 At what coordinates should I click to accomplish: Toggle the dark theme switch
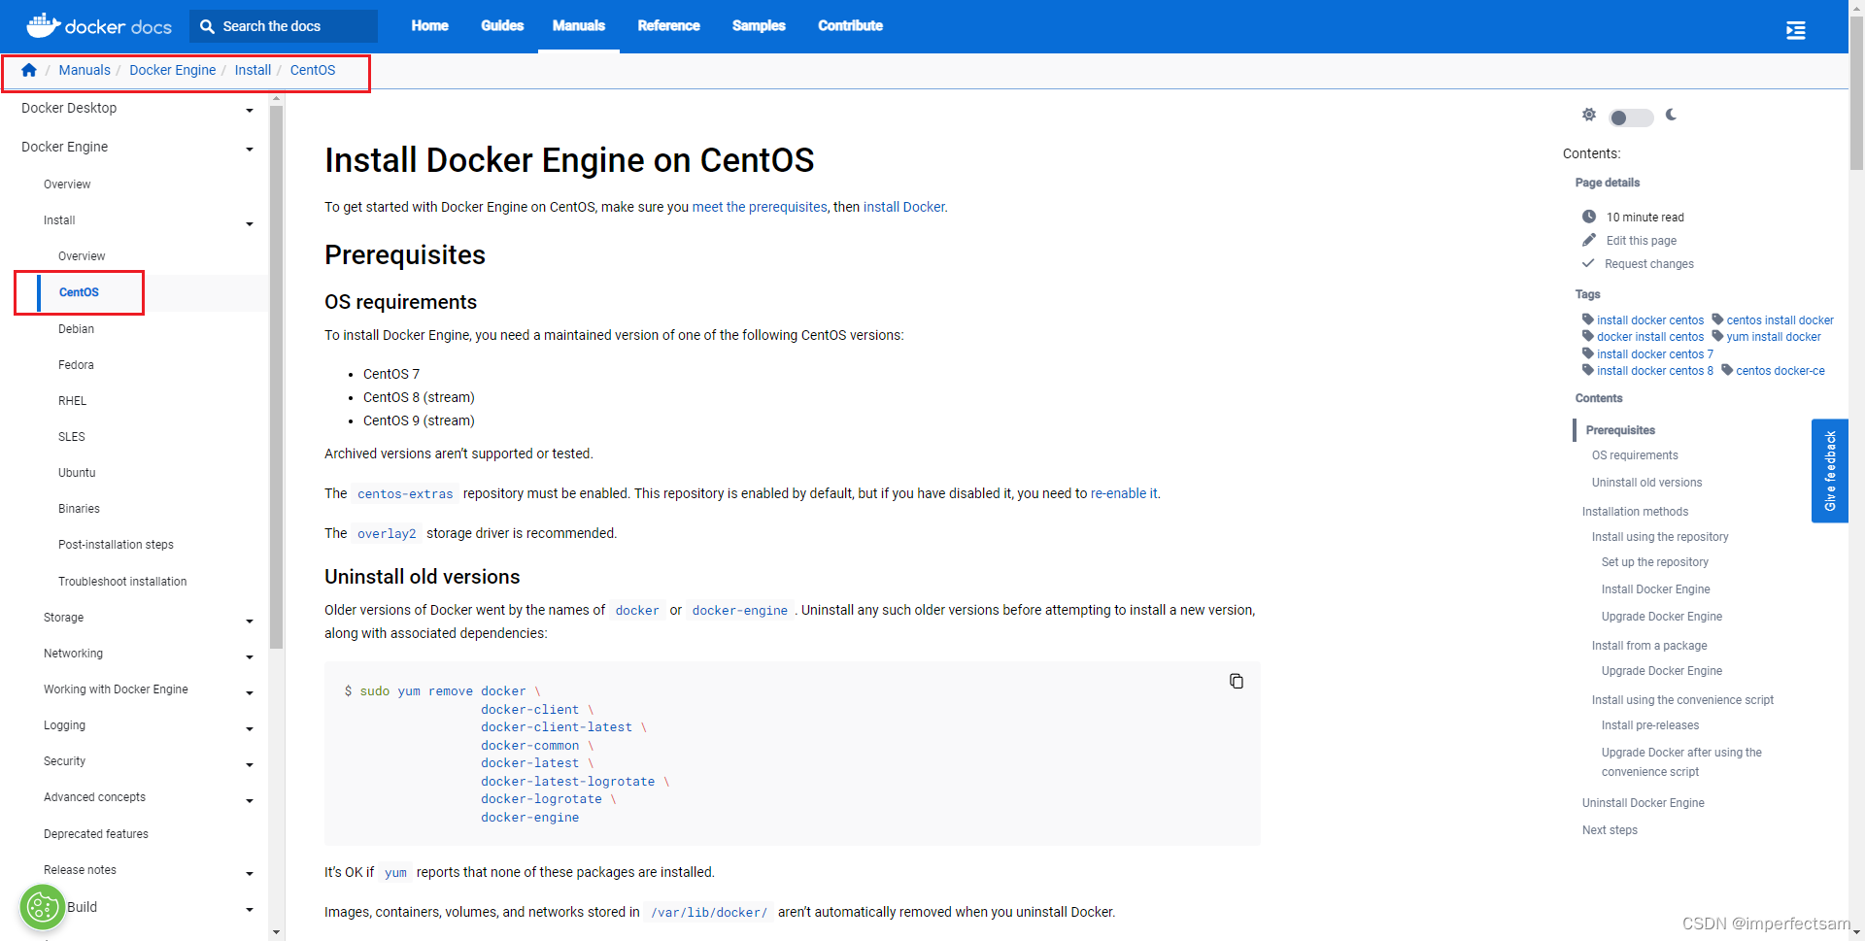(x=1631, y=118)
